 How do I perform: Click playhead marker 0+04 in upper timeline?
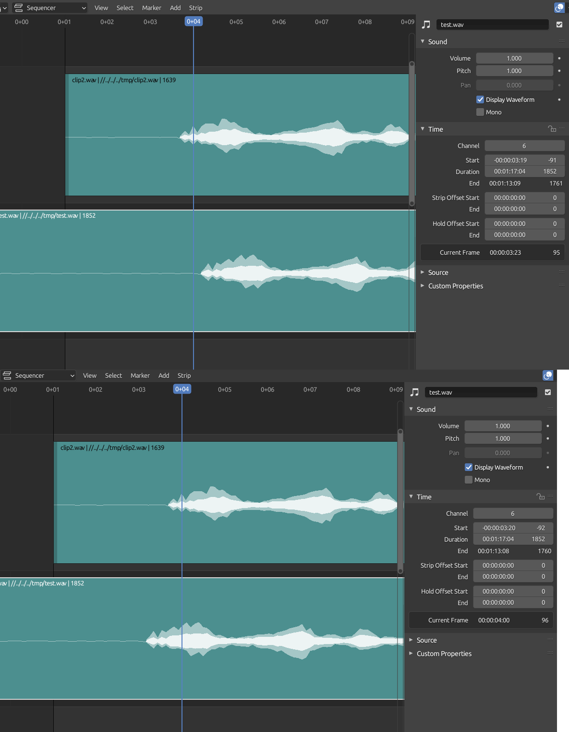[x=194, y=22]
